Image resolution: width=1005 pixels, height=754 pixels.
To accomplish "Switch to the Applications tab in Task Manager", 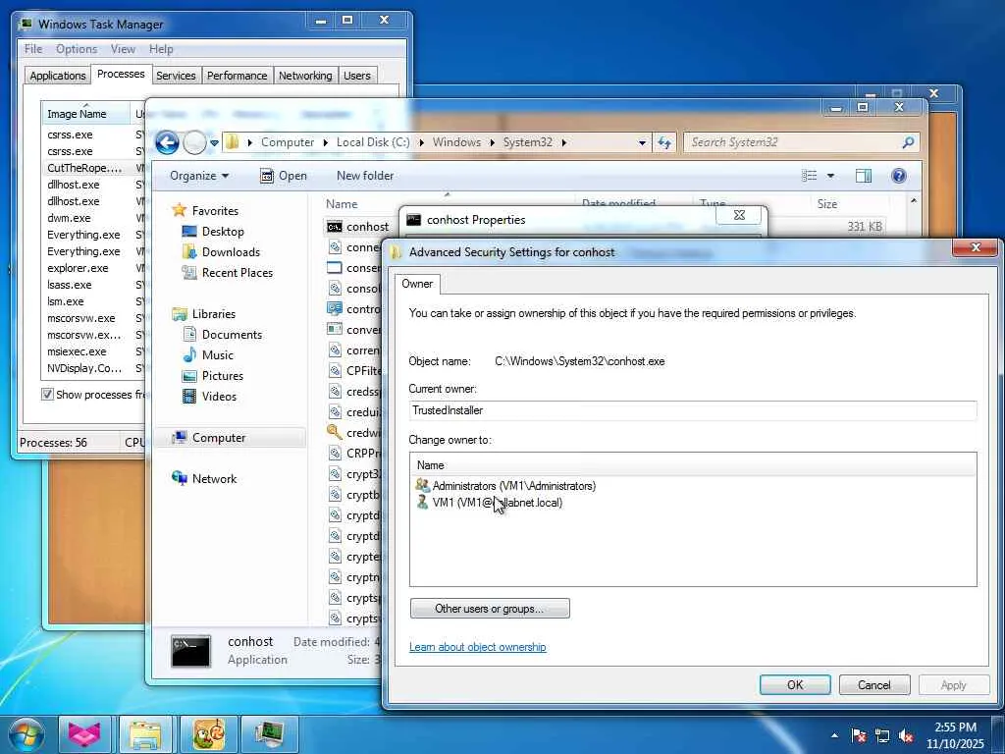I will (58, 76).
